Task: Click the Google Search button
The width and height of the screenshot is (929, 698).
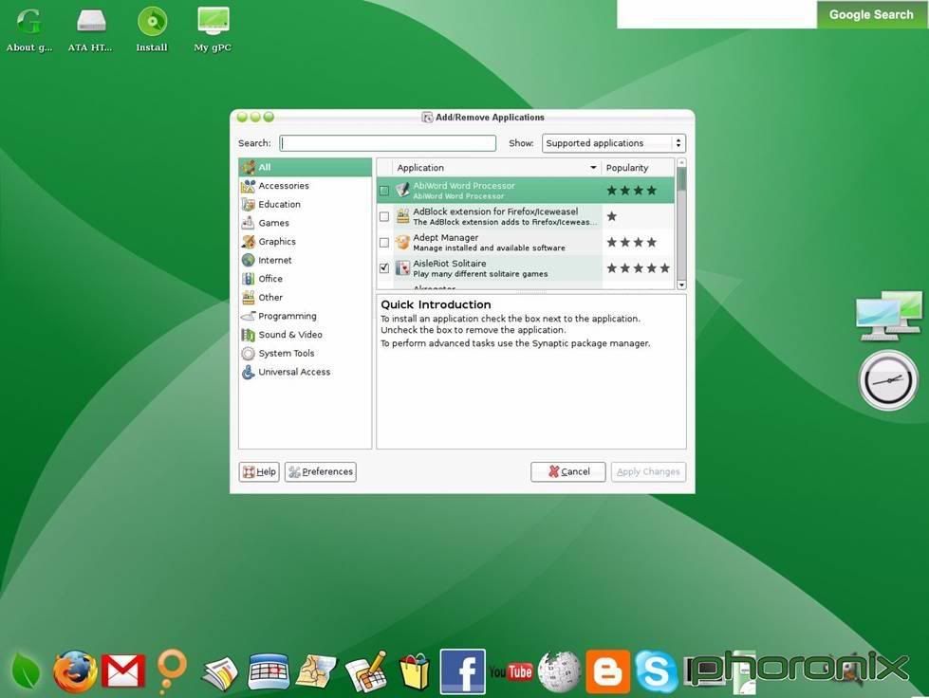Action: pos(871,14)
